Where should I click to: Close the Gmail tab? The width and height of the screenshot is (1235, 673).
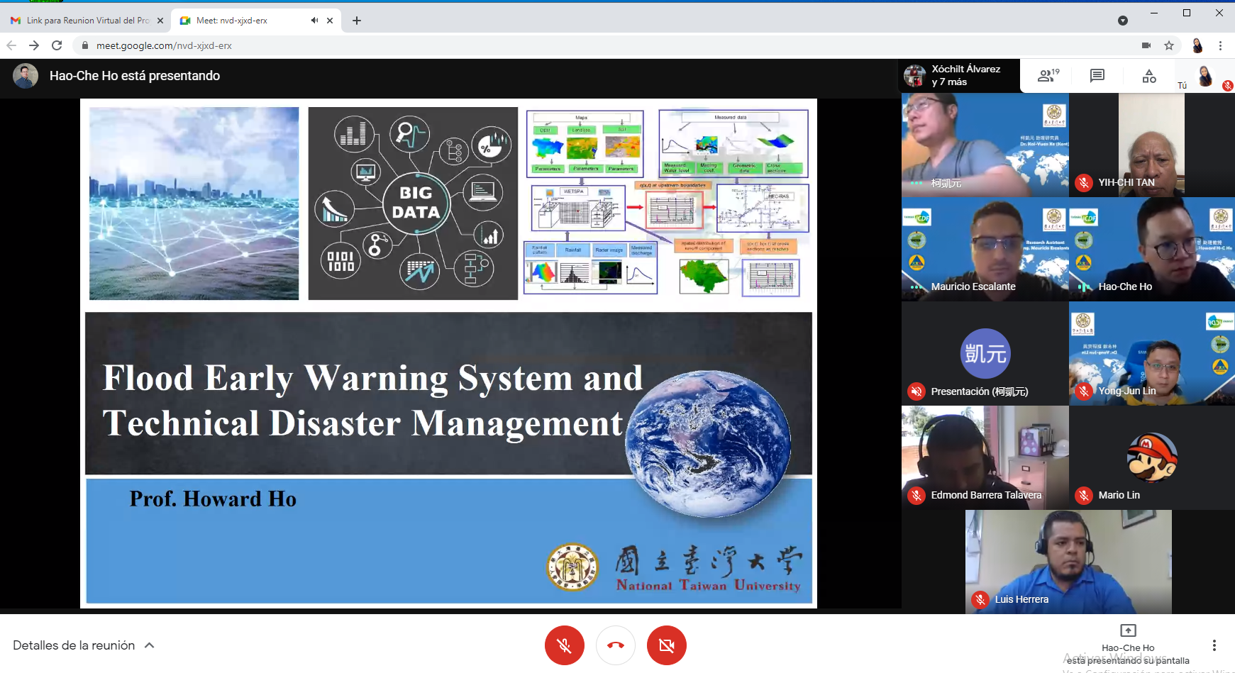click(160, 21)
